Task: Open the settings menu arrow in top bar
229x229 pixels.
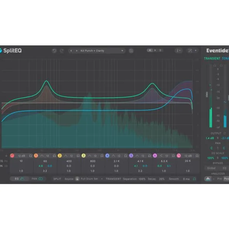Action: pyautogui.click(x=196, y=50)
